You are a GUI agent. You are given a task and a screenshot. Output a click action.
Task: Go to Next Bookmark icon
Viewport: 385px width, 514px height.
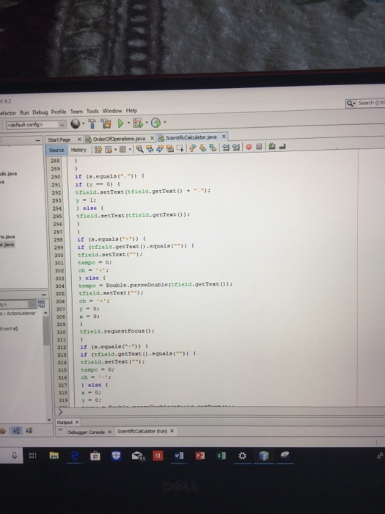(x=202, y=148)
